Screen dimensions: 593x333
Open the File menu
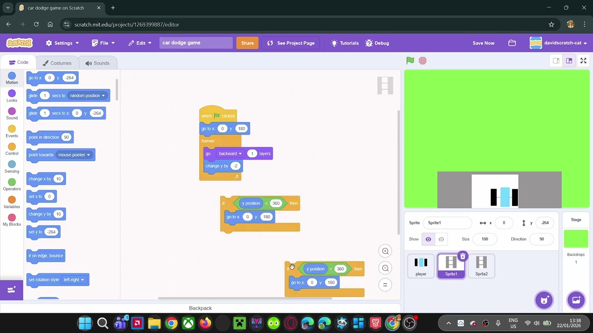point(103,43)
